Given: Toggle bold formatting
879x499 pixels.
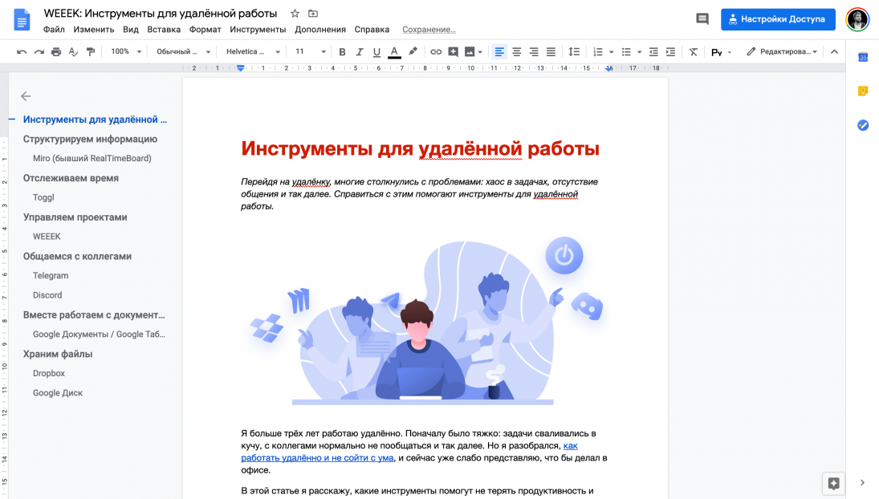Looking at the screenshot, I should pos(342,51).
